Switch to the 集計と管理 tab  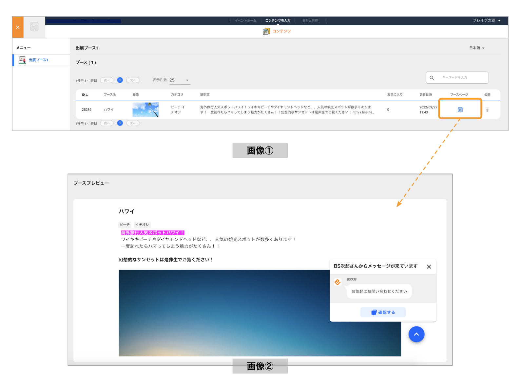coord(310,21)
